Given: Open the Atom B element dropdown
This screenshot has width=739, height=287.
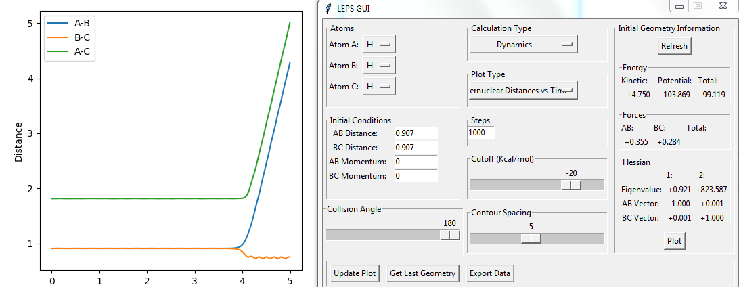Looking at the screenshot, I should [x=378, y=66].
